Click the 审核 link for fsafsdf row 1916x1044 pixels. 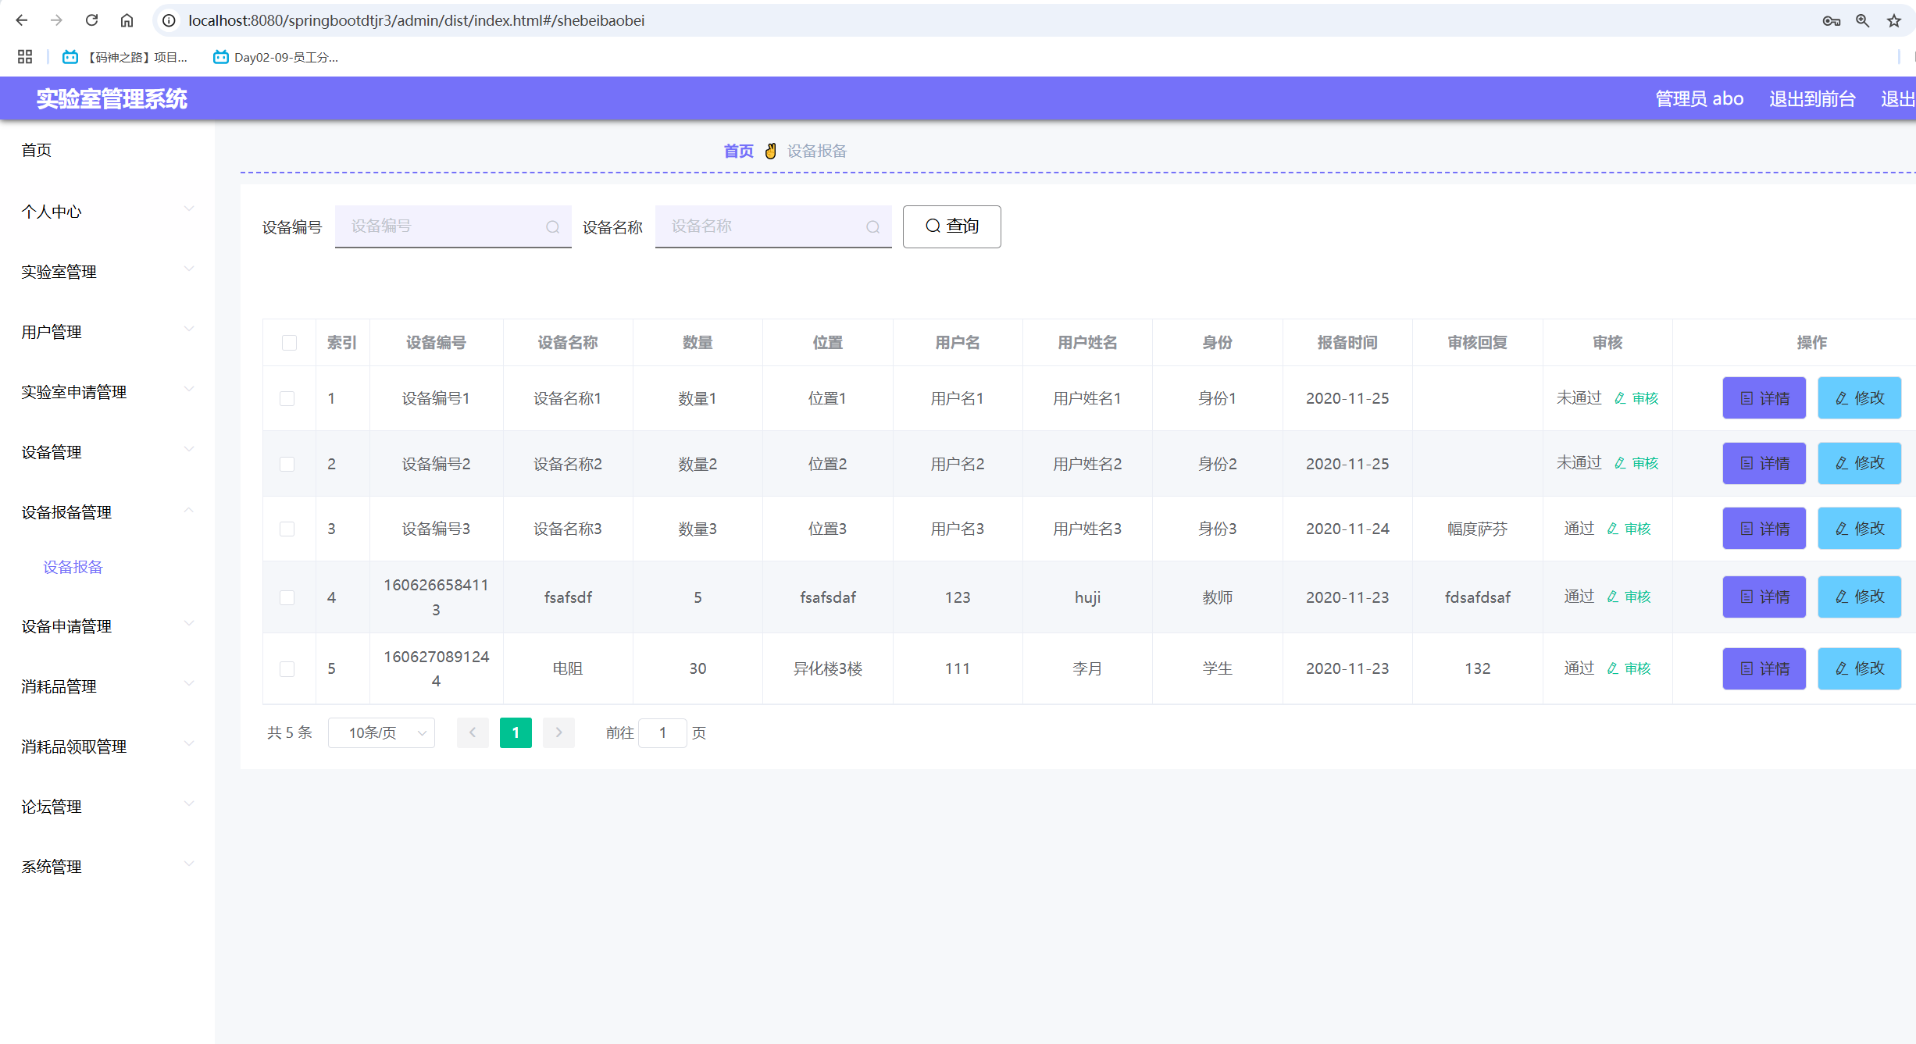[x=1629, y=597]
